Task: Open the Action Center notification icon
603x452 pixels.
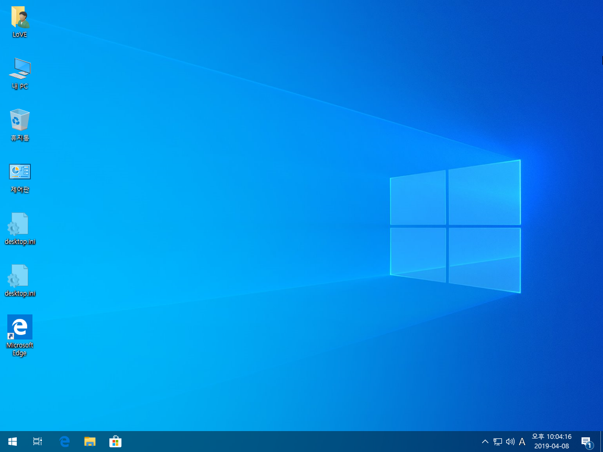Action: 587,442
